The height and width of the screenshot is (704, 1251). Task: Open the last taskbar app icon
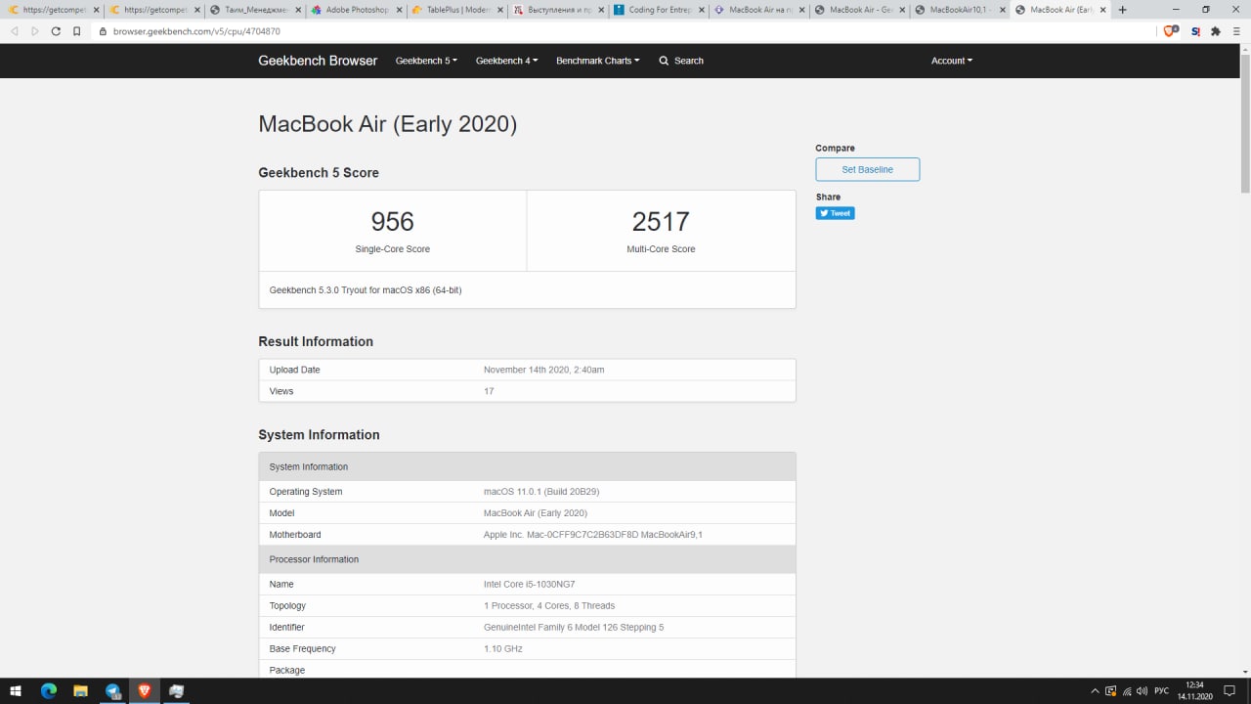pos(177,691)
